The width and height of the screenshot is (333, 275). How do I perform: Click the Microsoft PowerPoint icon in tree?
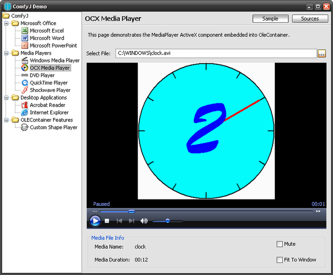click(25, 45)
